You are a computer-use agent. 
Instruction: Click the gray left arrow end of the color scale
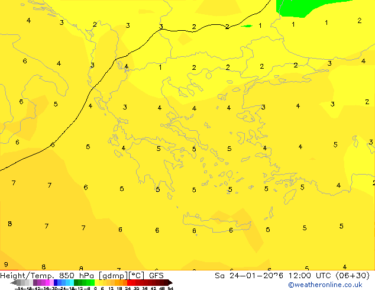point(14,282)
